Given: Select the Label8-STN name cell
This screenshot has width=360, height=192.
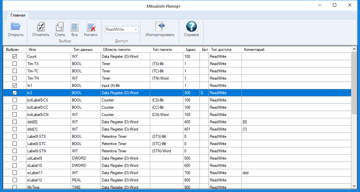Looking at the screenshot, I should click(49, 151).
